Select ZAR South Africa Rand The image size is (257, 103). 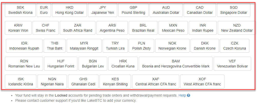click(77, 28)
